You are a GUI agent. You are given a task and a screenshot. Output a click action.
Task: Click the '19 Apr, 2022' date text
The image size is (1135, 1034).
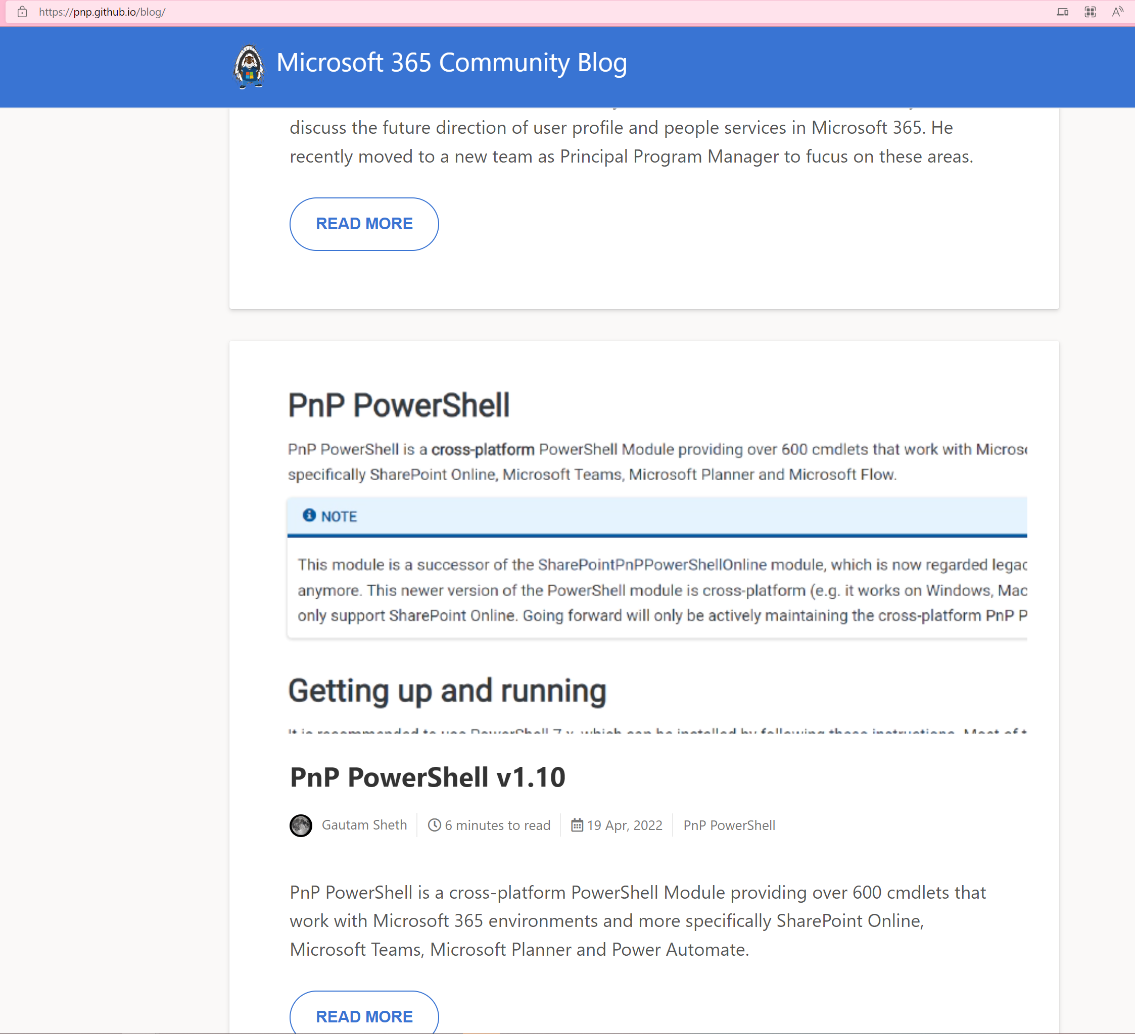625,825
